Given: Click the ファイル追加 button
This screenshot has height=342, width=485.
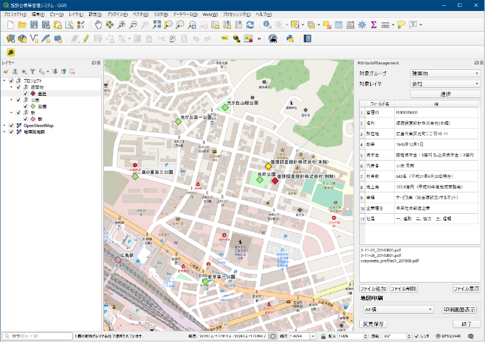Looking at the screenshot, I should [373, 289].
